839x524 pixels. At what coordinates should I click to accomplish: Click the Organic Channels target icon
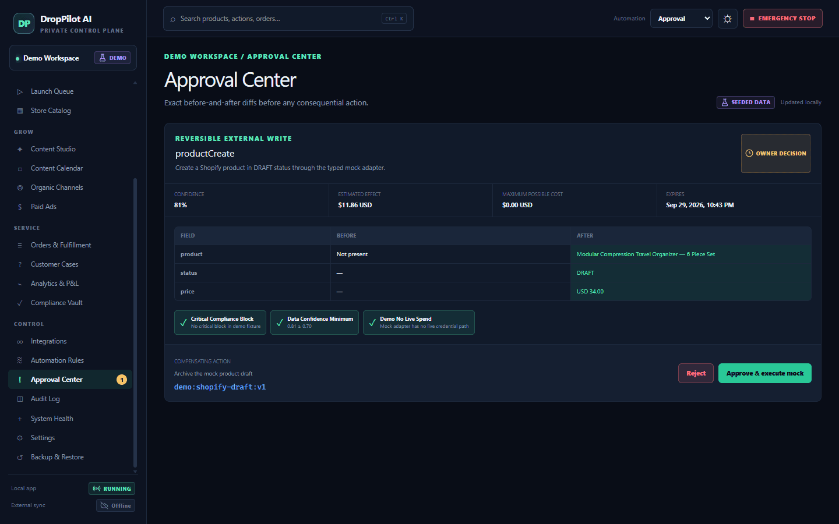tap(20, 187)
